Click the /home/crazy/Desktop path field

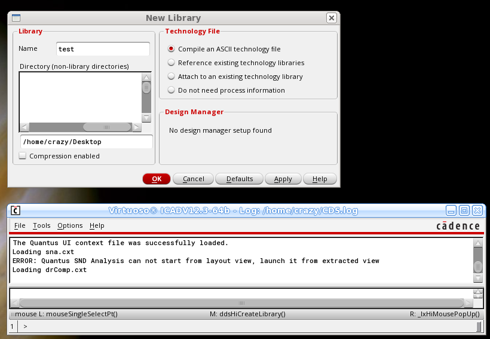(87, 142)
